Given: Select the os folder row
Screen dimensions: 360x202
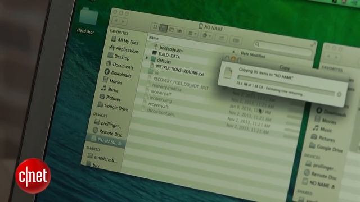Looking at the screenshot, I should 154,72.
